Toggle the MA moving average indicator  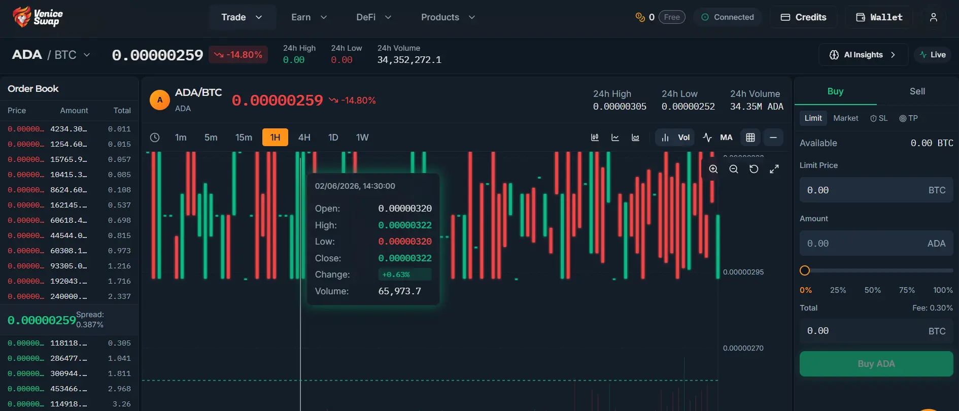click(718, 138)
